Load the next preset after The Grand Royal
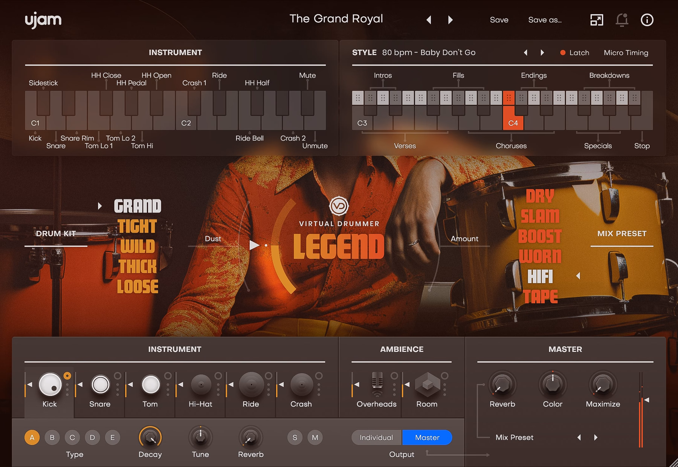 tap(450, 20)
